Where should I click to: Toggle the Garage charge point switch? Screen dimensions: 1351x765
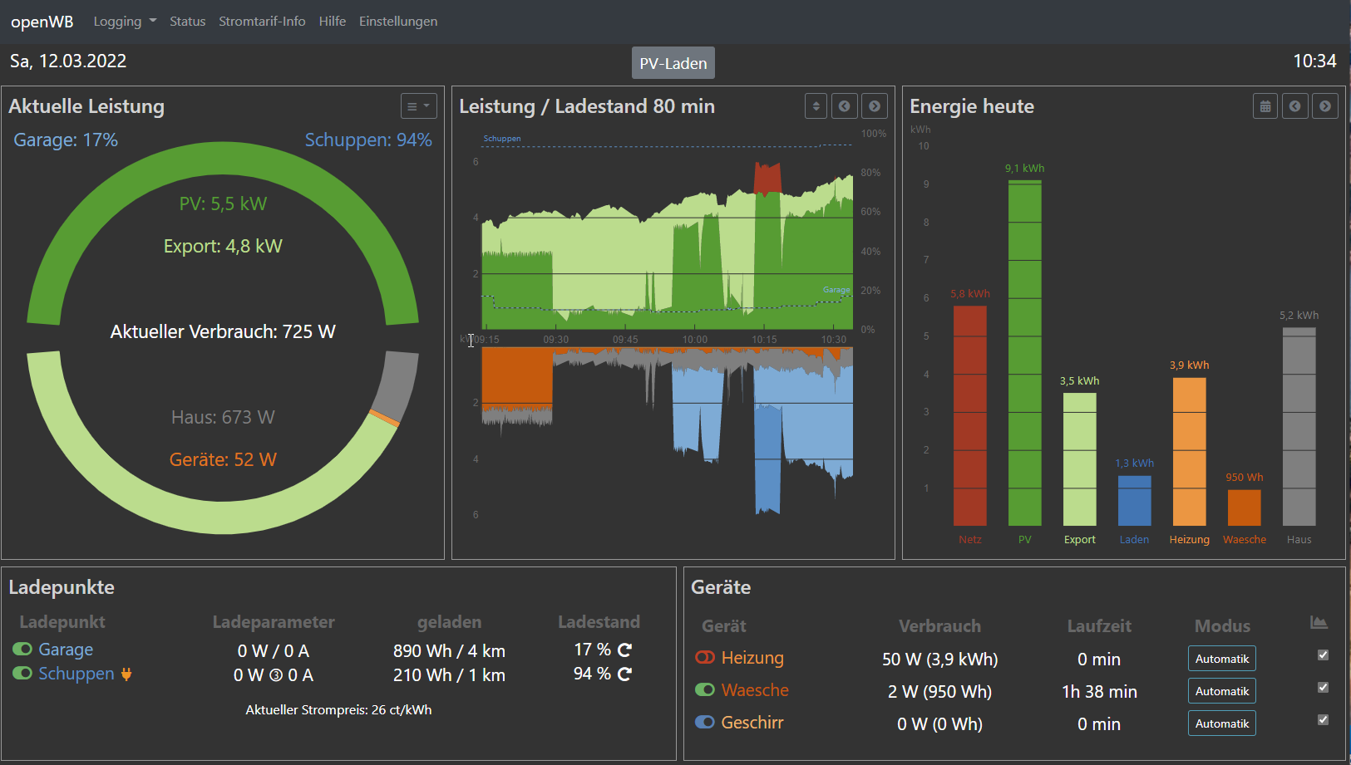[x=22, y=649]
